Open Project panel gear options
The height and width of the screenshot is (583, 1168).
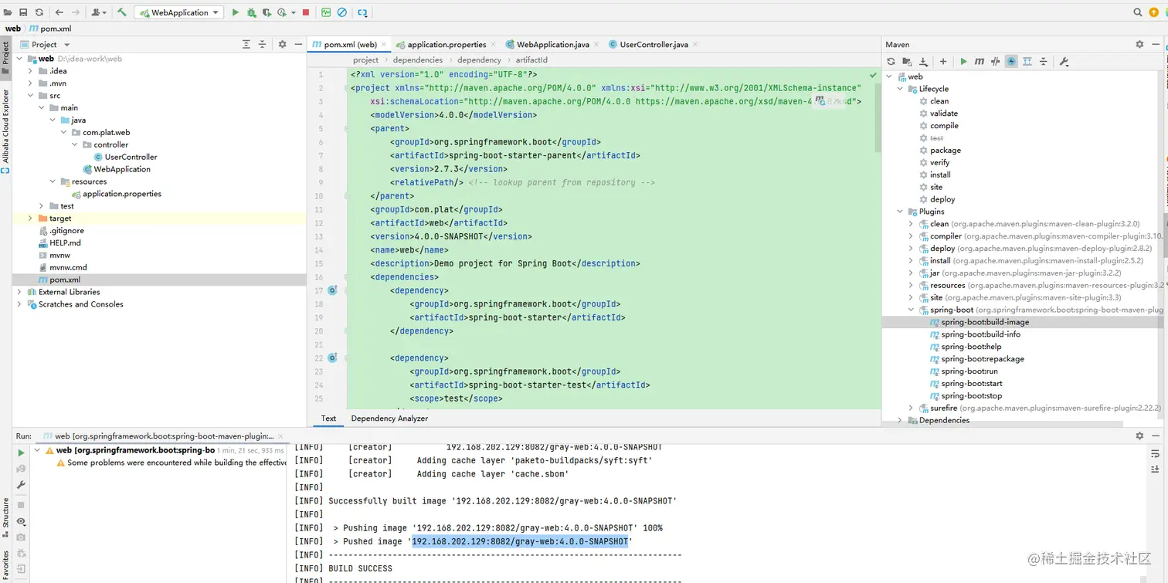(x=282, y=45)
